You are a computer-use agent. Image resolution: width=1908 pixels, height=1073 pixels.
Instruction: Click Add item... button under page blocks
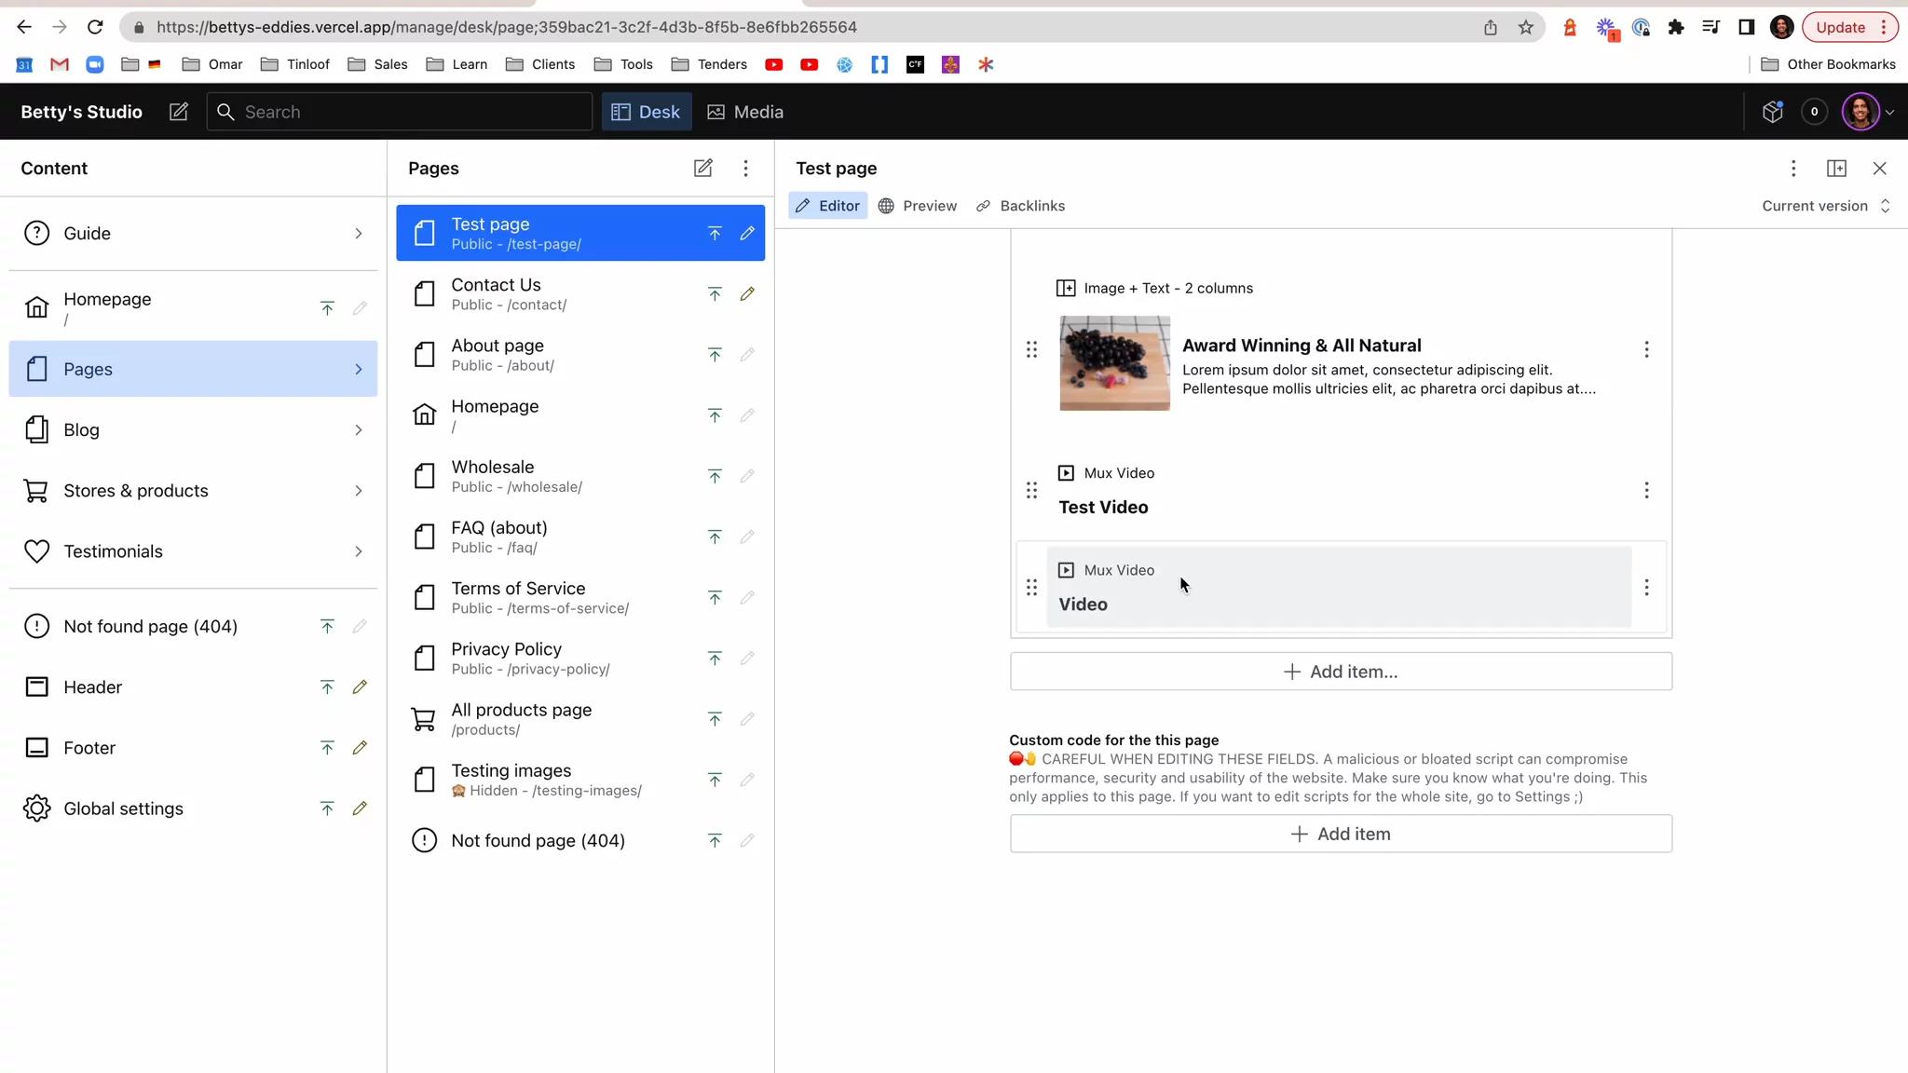tap(1341, 672)
